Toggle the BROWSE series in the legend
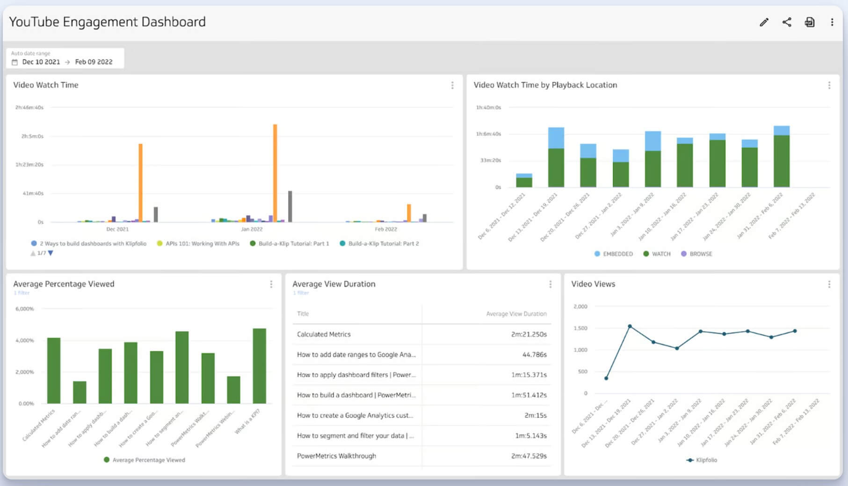The height and width of the screenshot is (486, 848). 696,254
